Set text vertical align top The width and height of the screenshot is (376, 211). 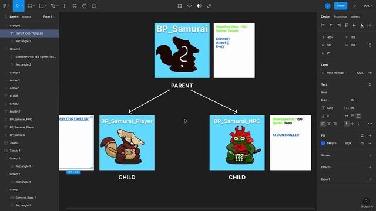(347, 124)
